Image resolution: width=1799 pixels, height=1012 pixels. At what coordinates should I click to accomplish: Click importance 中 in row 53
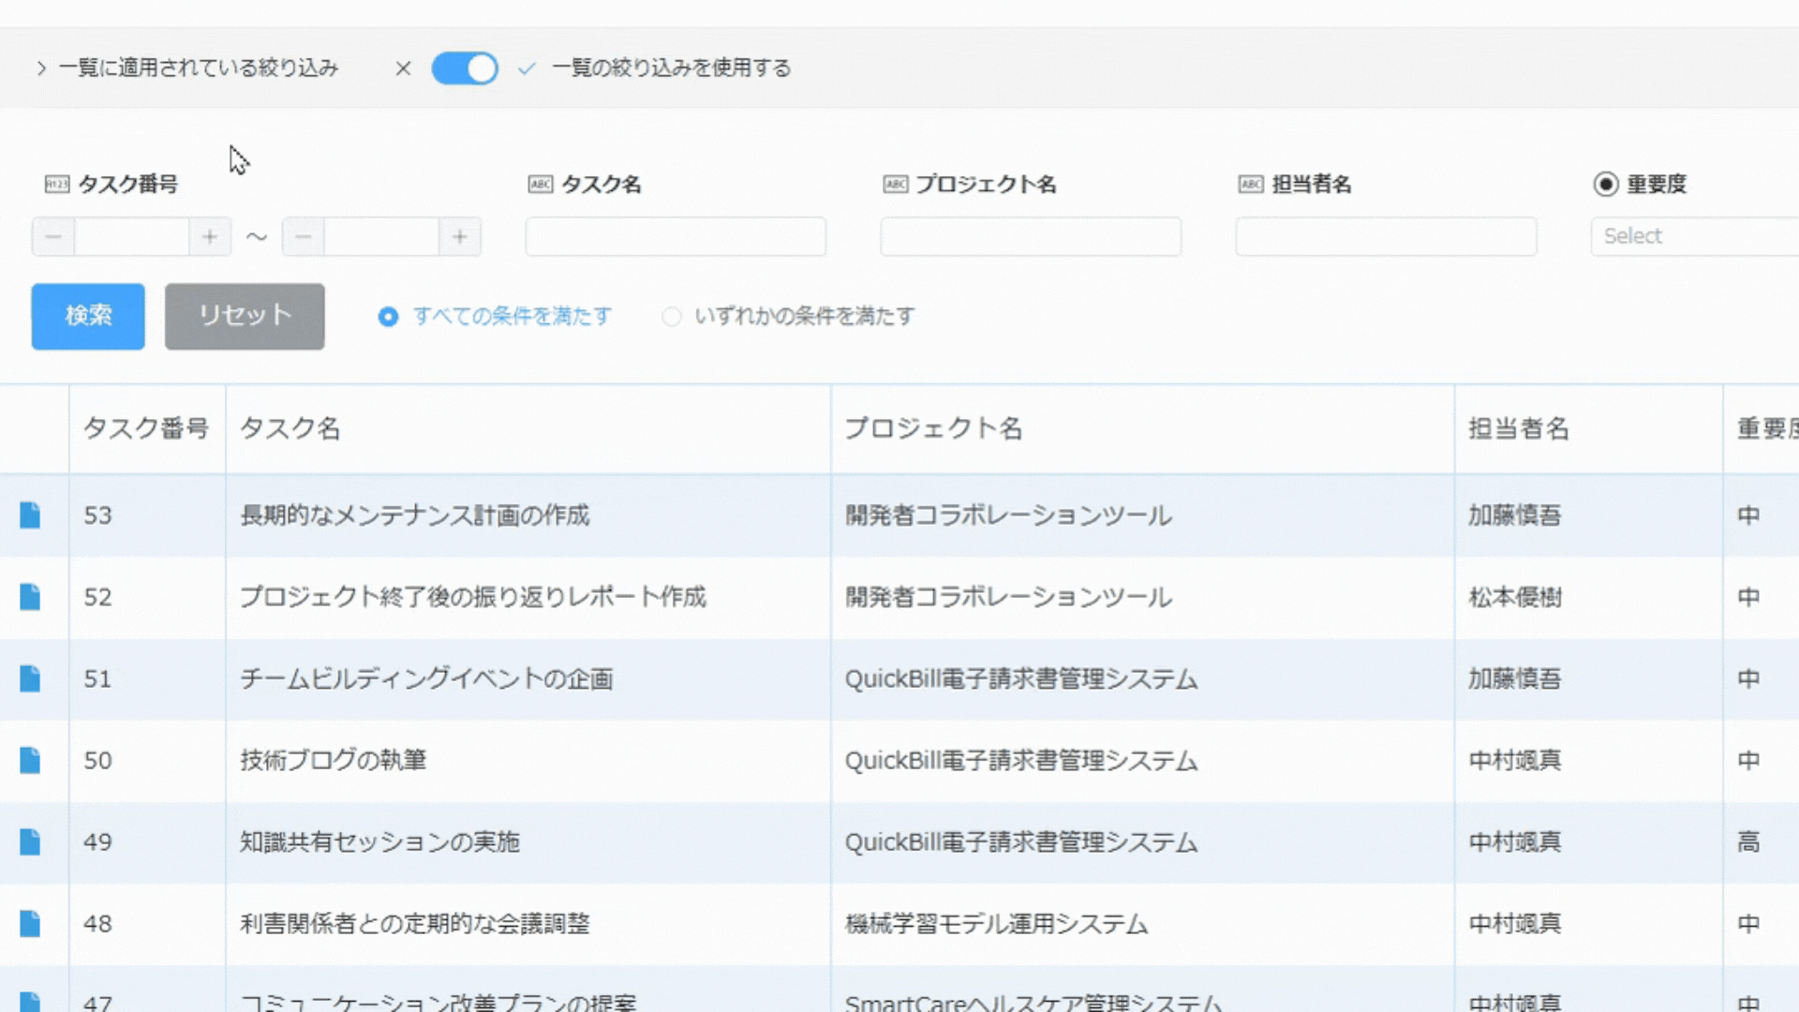tap(1748, 515)
